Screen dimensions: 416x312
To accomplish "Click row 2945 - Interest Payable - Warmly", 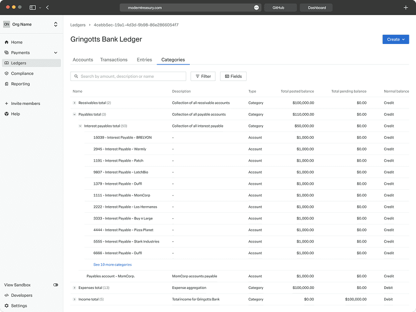I will tap(247, 149).
